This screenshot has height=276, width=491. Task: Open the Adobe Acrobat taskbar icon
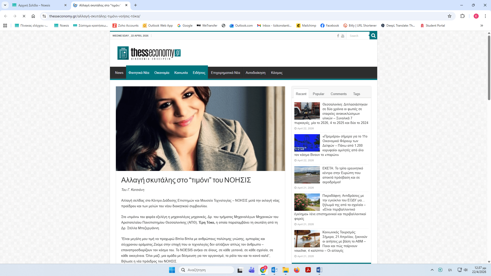click(x=308, y=270)
